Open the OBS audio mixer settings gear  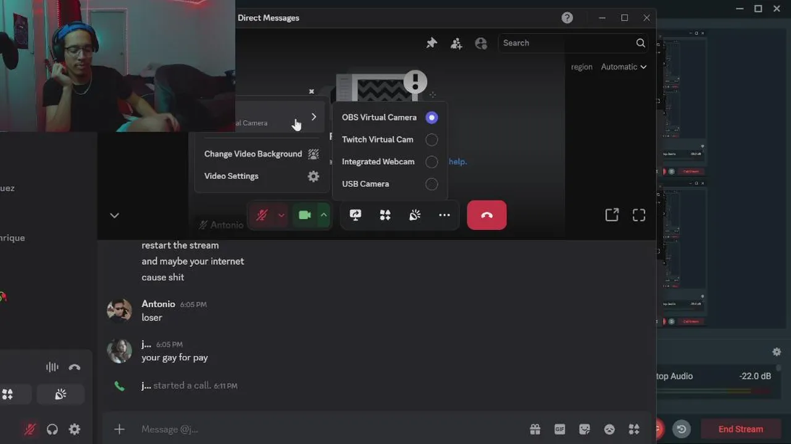[777, 352]
